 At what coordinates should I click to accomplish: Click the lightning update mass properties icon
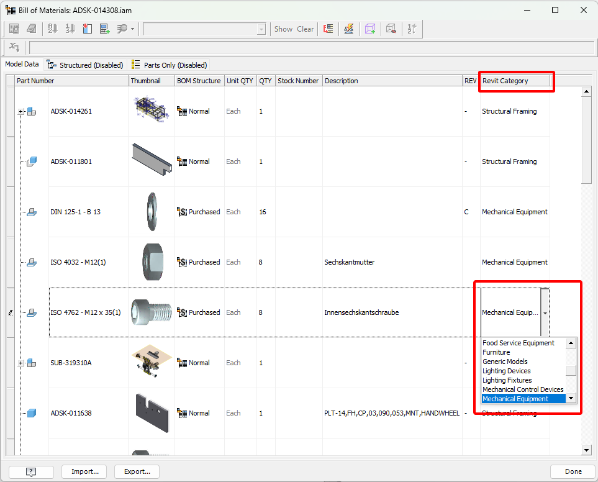(x=349, y=29)
